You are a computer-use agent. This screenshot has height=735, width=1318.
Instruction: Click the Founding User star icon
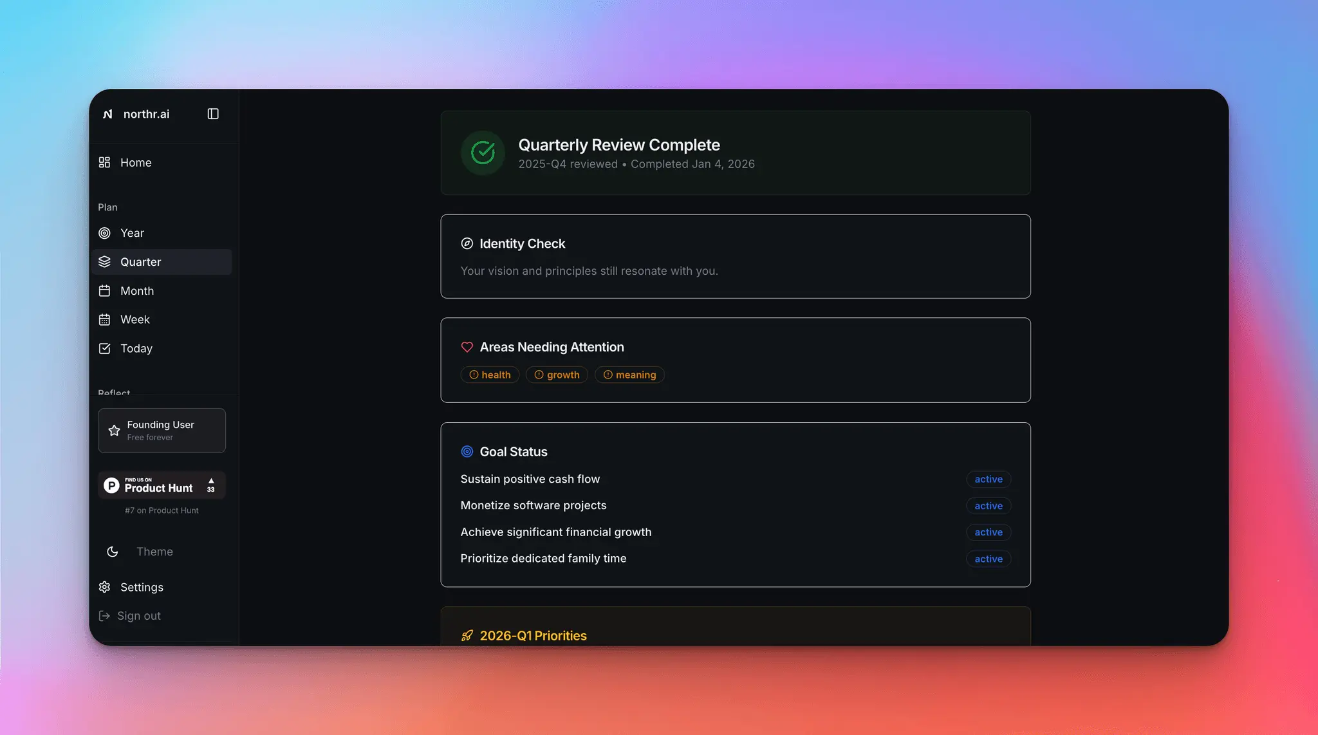[114, 431]
